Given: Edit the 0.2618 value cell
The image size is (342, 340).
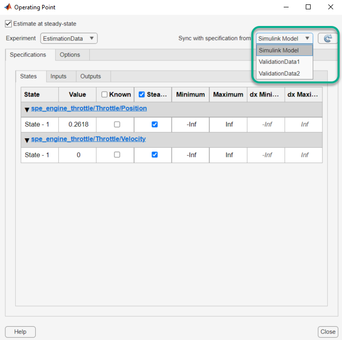Looking at the screenshot, I should pyautogui.click(x=77, y=125).
